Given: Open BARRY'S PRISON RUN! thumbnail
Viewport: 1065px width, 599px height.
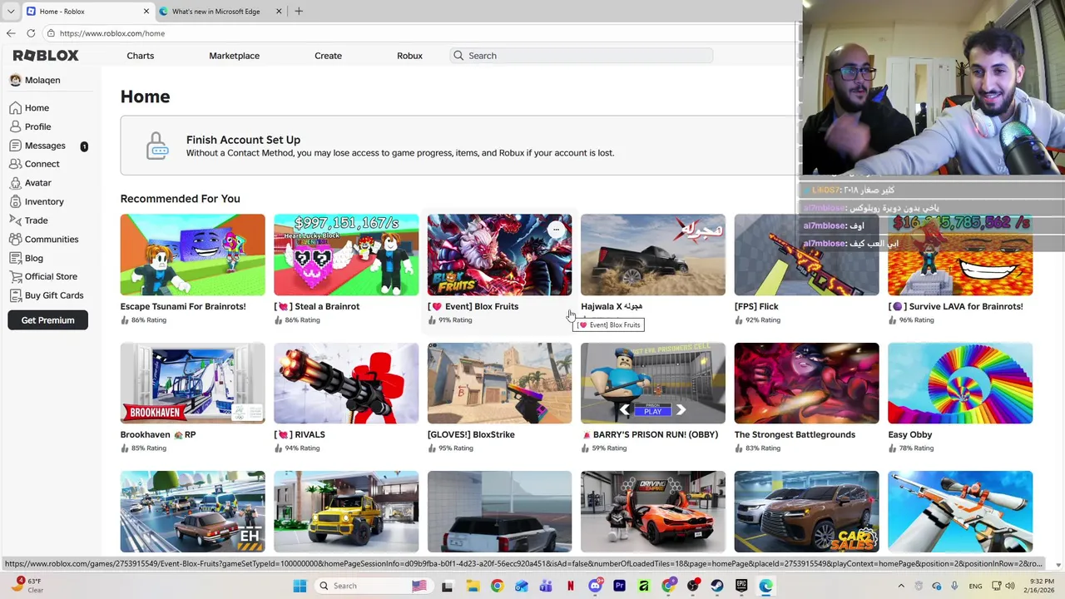Looking at the screenshot, I should 653,383.
